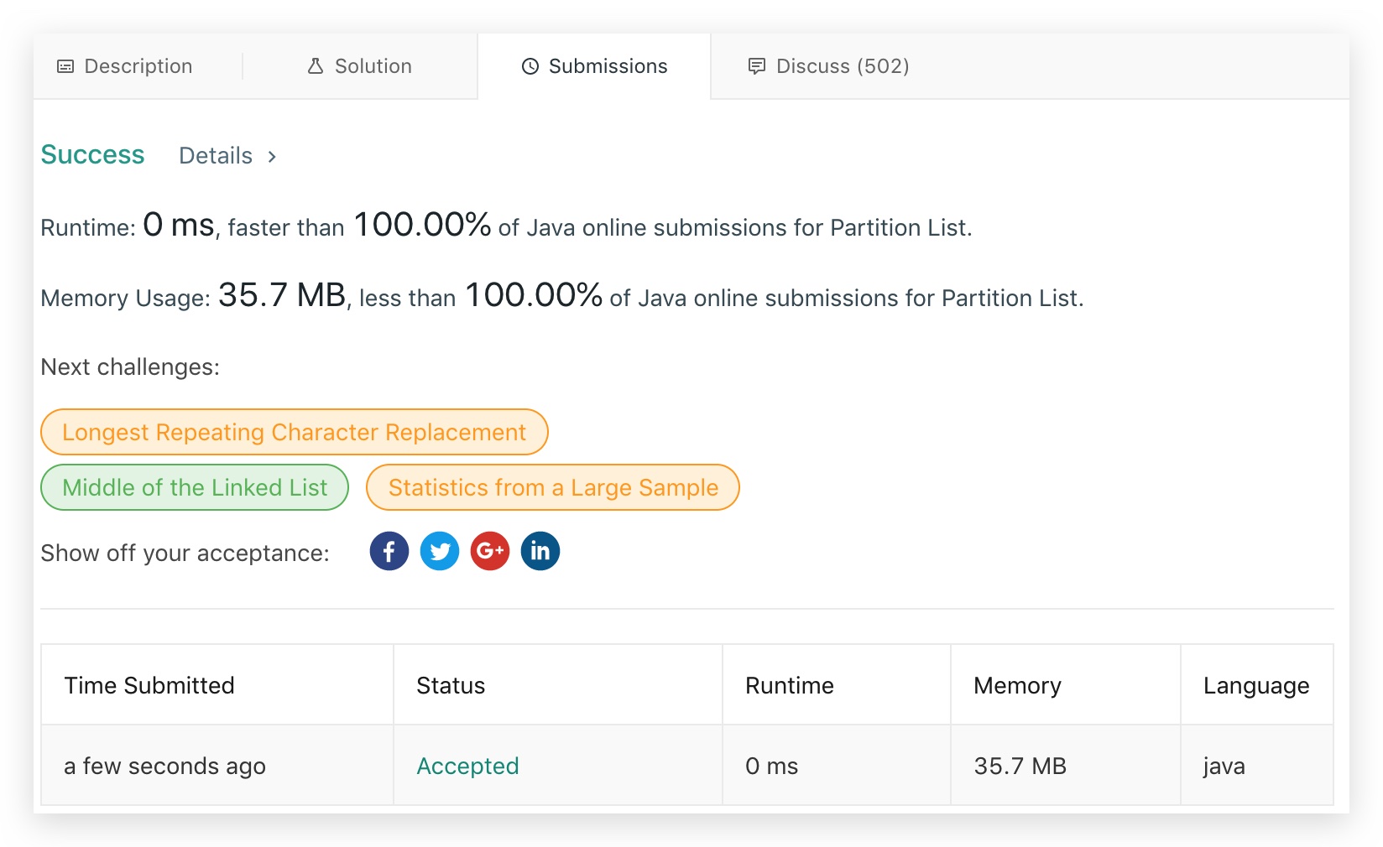Open Discuss (502) tab
The image size is (1383, 847).
click(828, 66)
